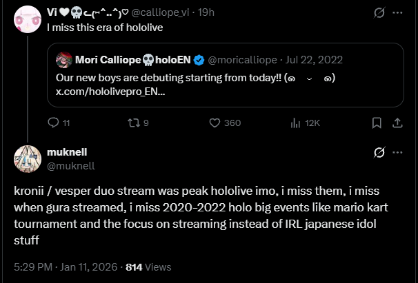Open the Mori Calliope holoEN name
The image size is (418, 283).
132,60
